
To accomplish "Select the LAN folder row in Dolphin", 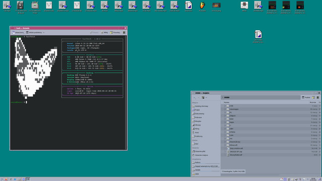I will [x=271, y=135].
